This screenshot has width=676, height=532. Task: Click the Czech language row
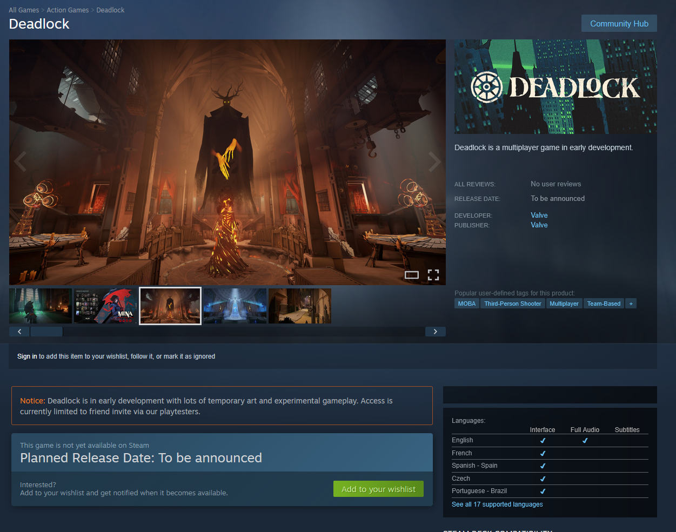click(550, 479)
